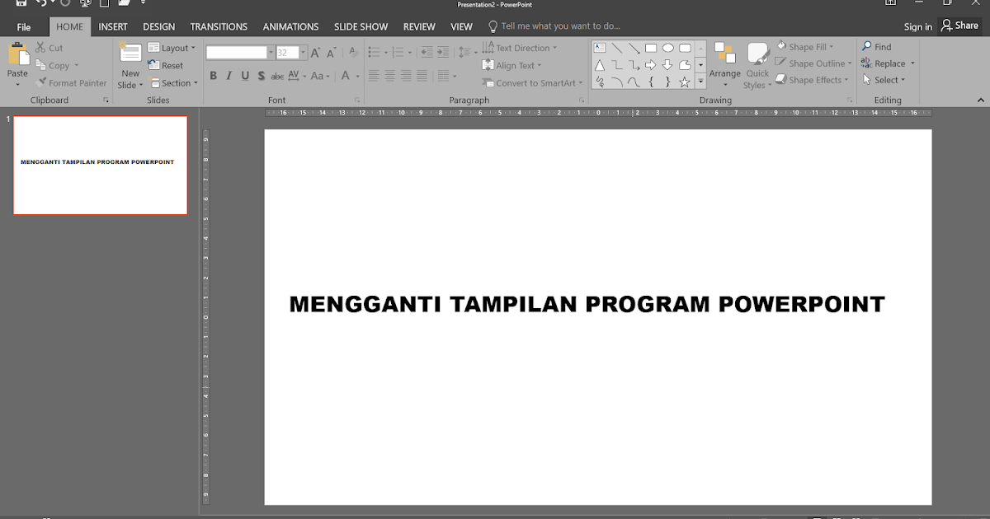Screen dimensions: 990x519
Task: Click the Bold formatting icon
Action: 213,75
